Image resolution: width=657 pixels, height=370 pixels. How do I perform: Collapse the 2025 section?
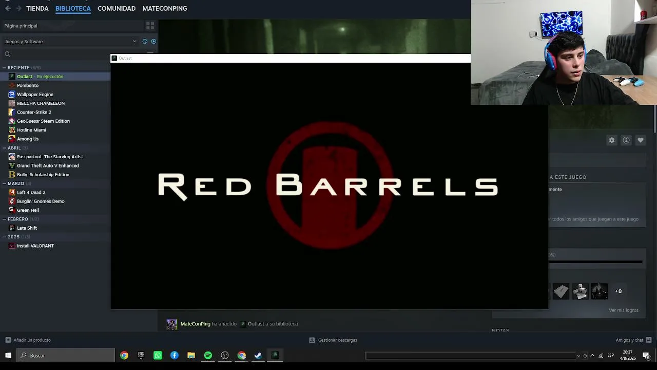click(4, 237)
